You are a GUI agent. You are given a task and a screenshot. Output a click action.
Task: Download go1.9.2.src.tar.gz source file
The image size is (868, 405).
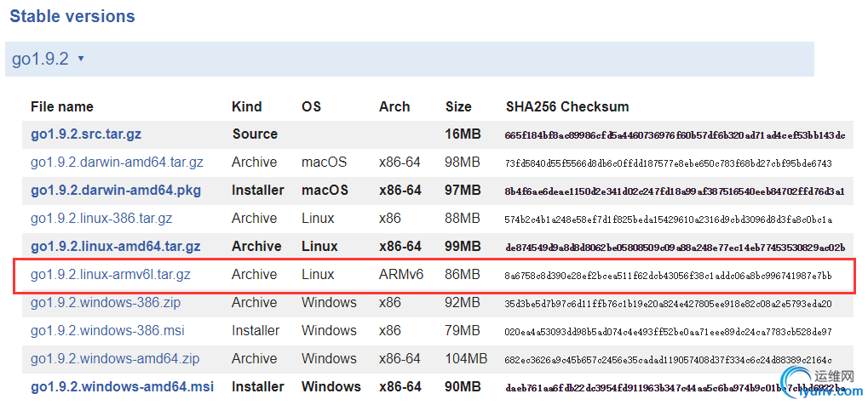point(99,134)
